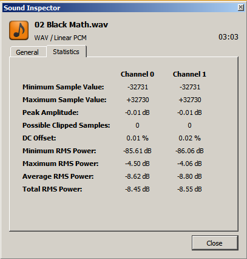Click the Sound Inspector title bar text

click(32, 8)
